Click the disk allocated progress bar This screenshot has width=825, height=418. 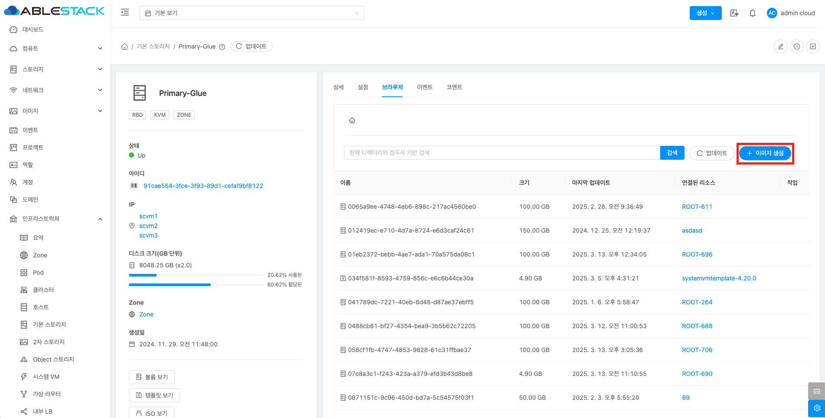[x=196, y=285]
